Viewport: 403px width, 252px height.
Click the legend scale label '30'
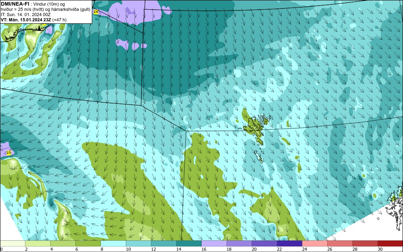tap(380, 249)
